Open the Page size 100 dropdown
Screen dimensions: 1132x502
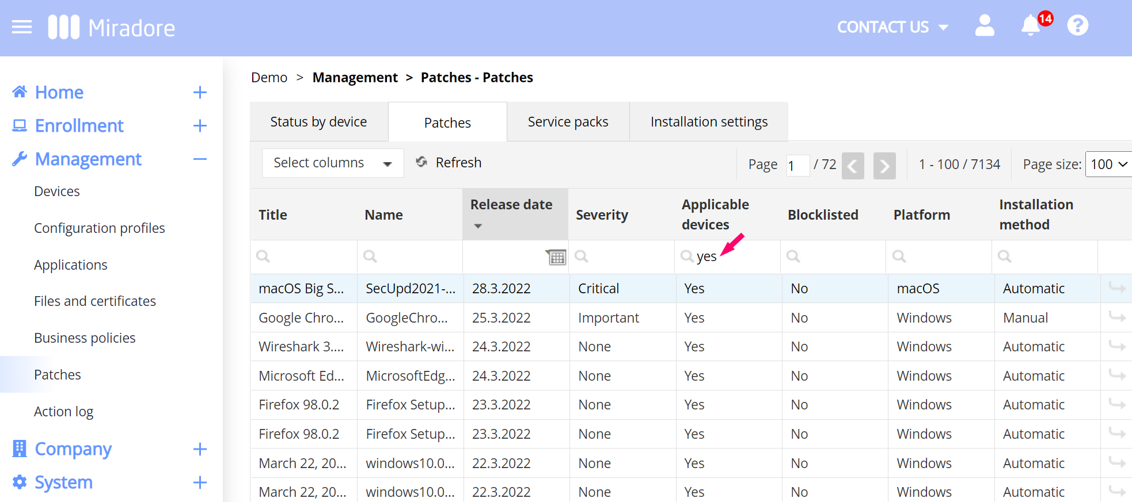1108,164
